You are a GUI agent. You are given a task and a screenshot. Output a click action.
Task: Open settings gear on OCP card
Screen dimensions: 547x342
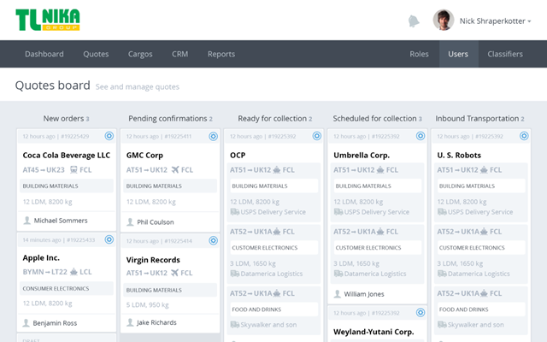(x=317, y=136)
